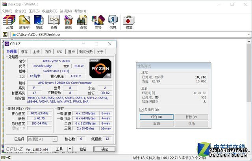This screenshot has width=252, height=161.
Task: Switch to the Memory (内存) tab
Action: tap(48, 51)
